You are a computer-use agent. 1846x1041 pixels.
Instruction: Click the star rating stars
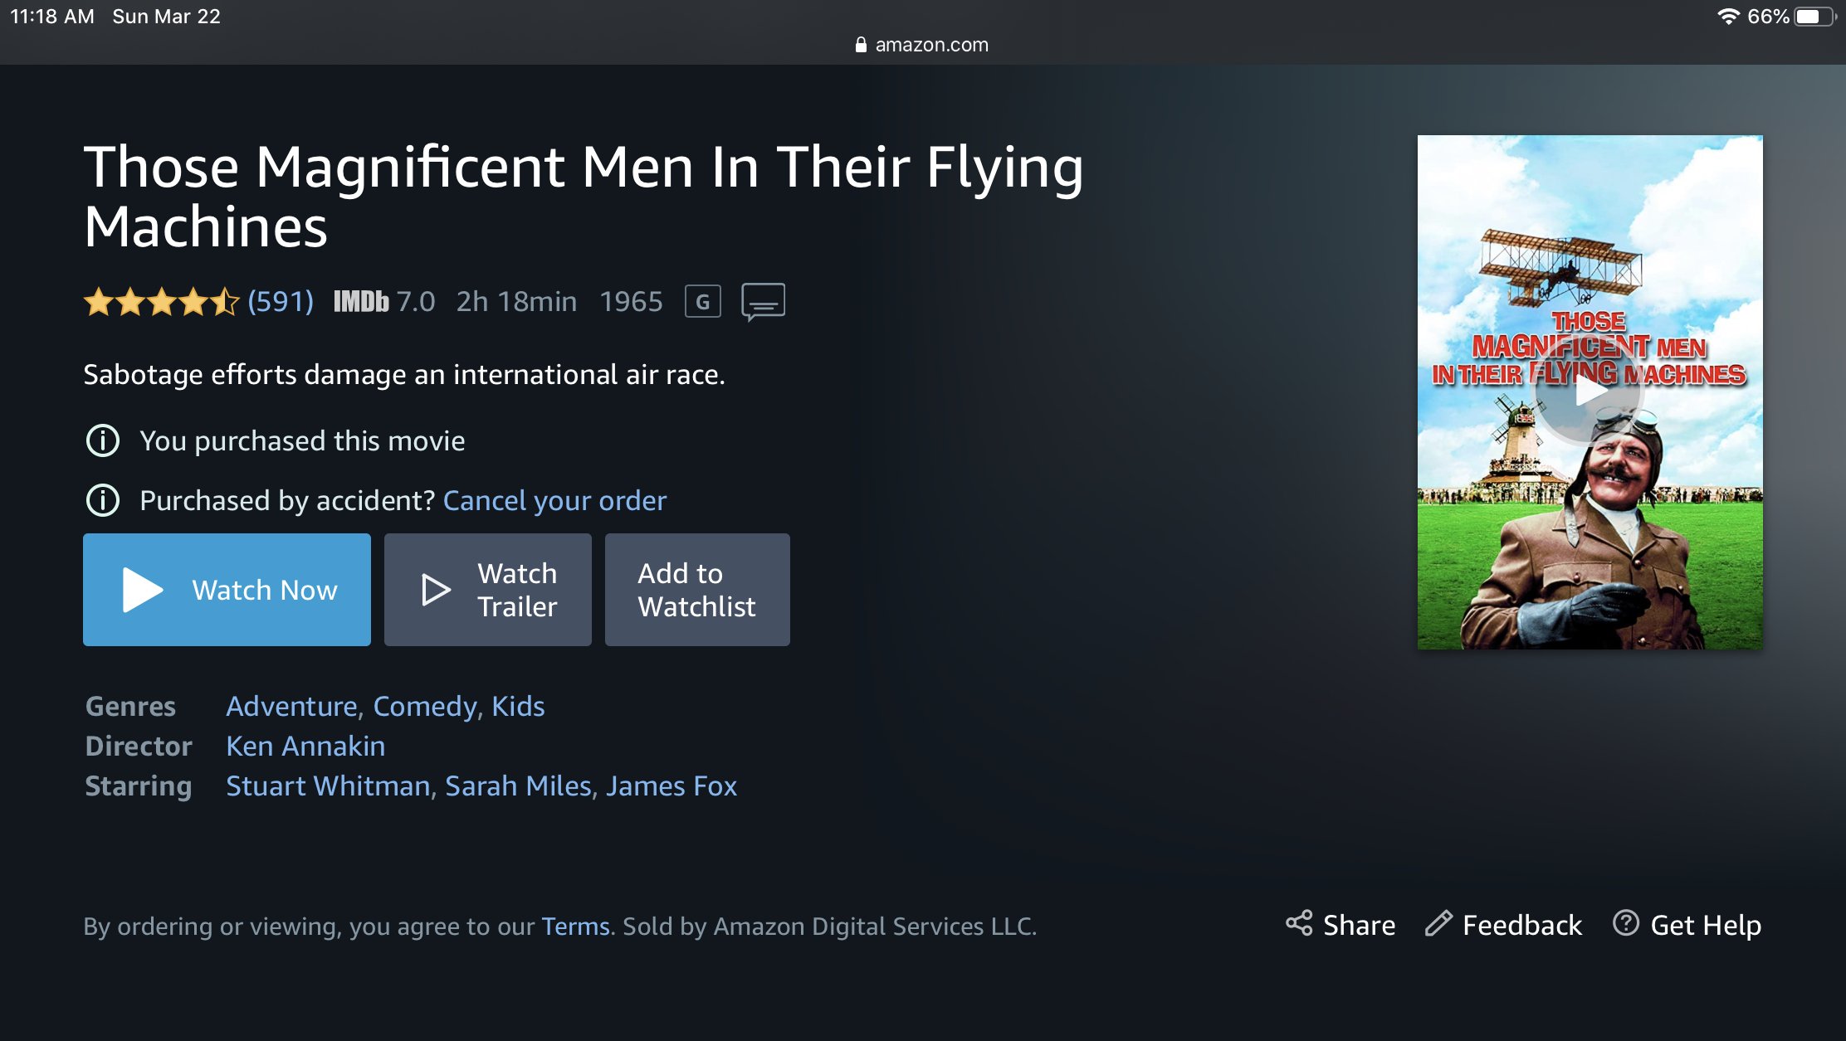pyautogui.click(x=161, y=302)
